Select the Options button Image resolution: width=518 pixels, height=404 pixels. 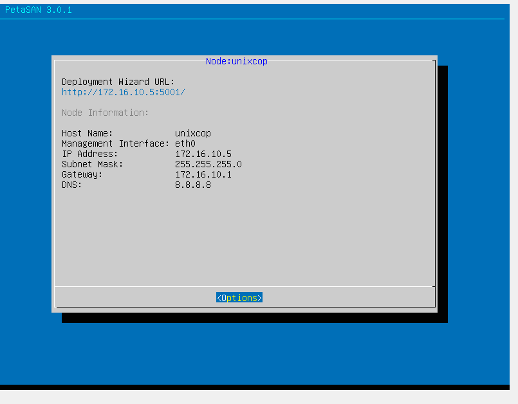pos(239,298)
